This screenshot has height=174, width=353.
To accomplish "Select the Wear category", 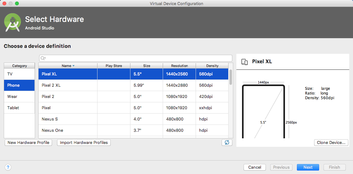I will click(19, 96).
